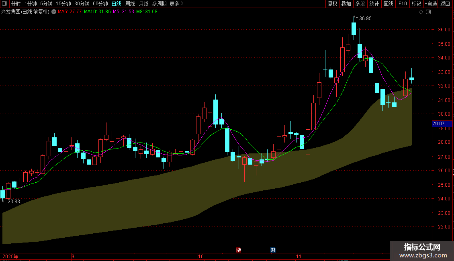
Task: Click the 叠加 overlay button
Action: 346,4
